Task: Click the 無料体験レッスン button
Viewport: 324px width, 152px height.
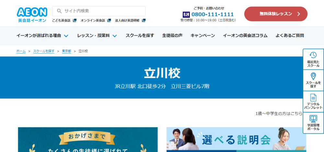Action: (x=276, y=14)
